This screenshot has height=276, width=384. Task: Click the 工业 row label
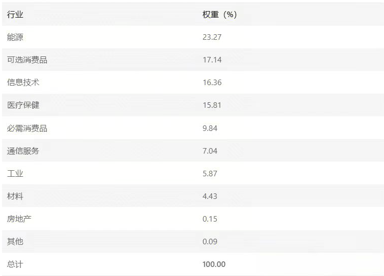15,174
